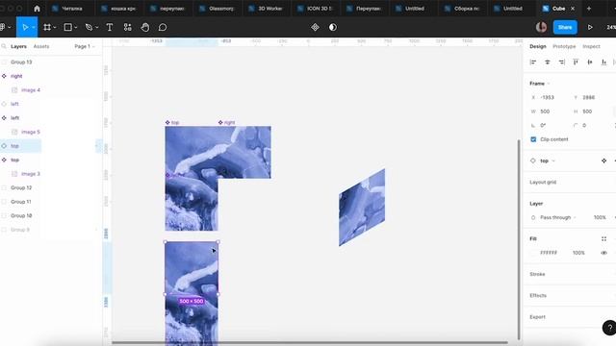
Task: Toggle Fill visibility eye icon
Action: click(603, 253)
